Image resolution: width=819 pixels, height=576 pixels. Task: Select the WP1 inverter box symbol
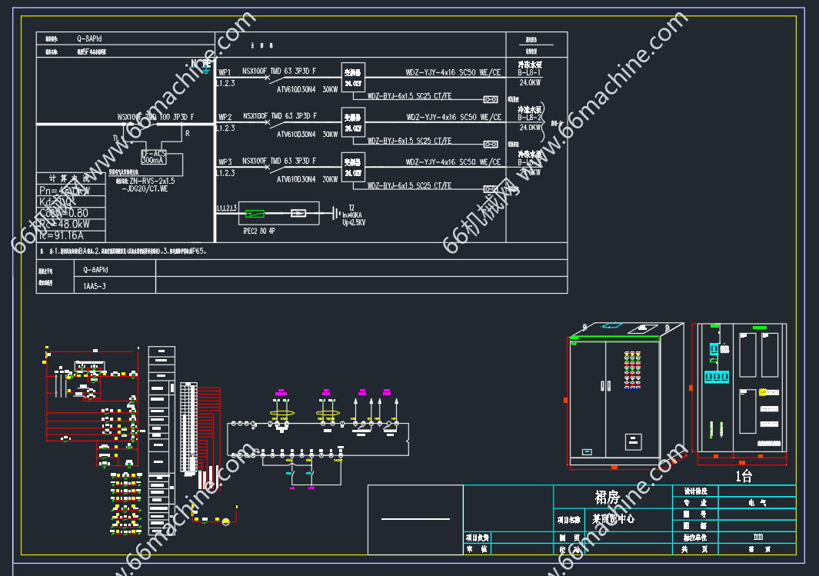[353, 77]
